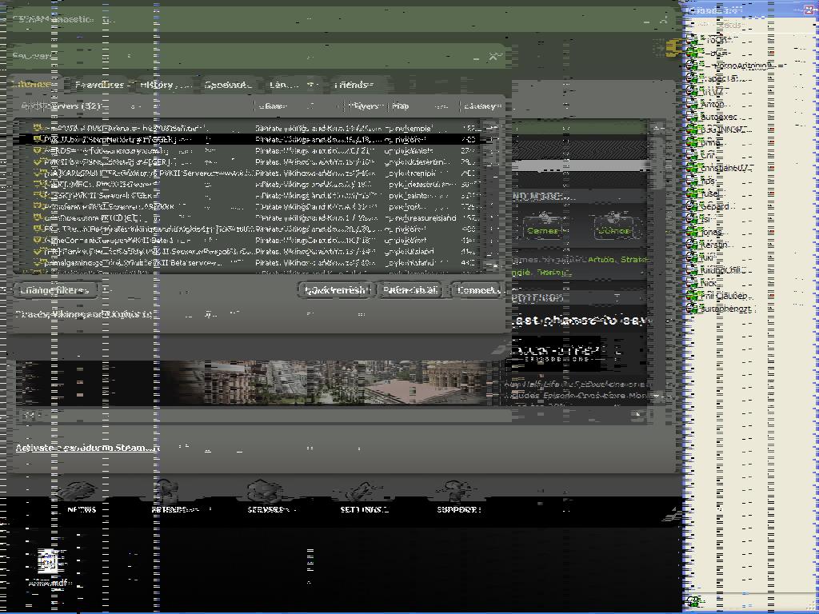Click the Anton contact icon in buddy list
The height and width of the screenshot is (614, 819).
coord(692,104)
